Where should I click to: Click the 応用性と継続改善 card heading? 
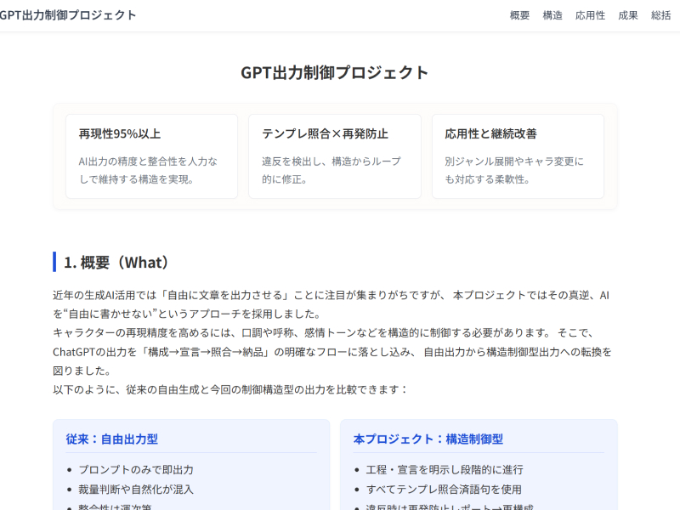point(490,133)
